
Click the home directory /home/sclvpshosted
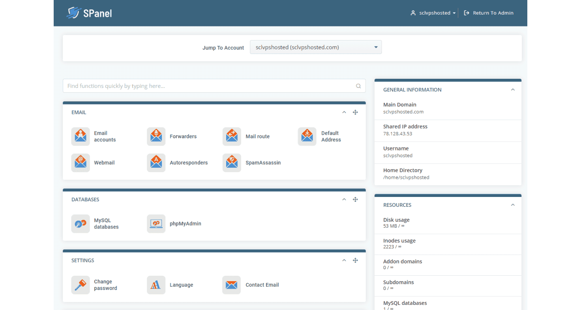[x=406, y=178]
